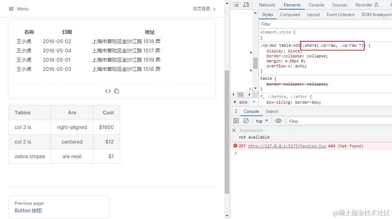Click the page scrollbar down arrow
392x219 pixels.
point(227,215)
